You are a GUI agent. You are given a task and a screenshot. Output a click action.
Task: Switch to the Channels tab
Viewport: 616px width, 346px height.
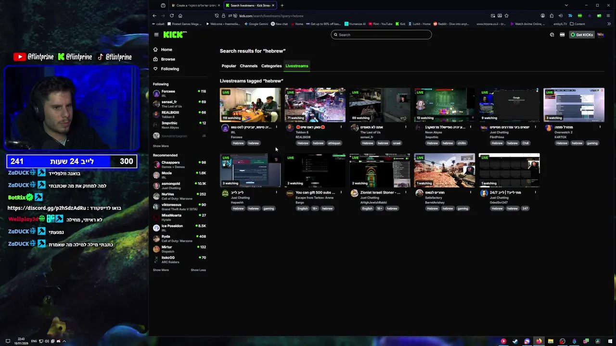(249, 66)
